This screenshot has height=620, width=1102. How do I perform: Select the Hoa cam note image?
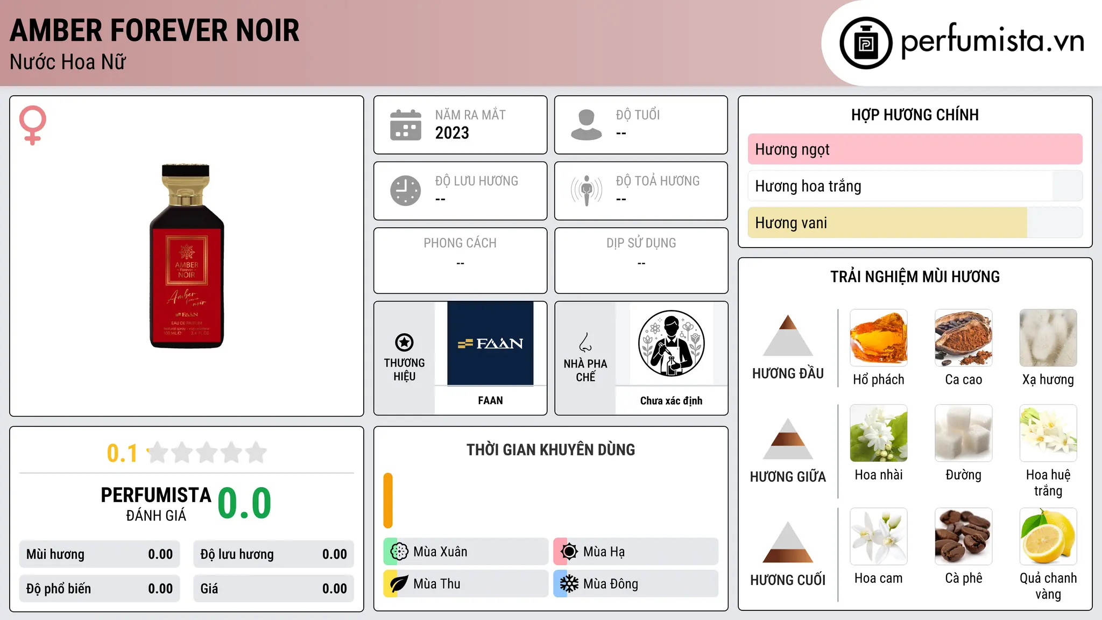[879, 537]
